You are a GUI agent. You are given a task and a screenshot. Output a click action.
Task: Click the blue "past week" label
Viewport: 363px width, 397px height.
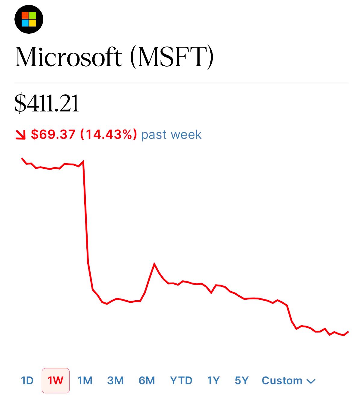click(171, 135)
